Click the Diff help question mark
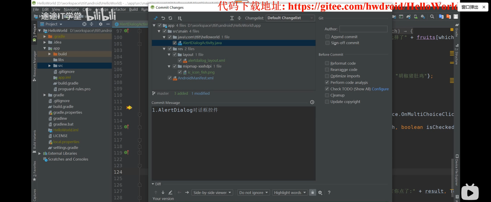The height and width of the screenshot is (202, 491). coord(329,192)
